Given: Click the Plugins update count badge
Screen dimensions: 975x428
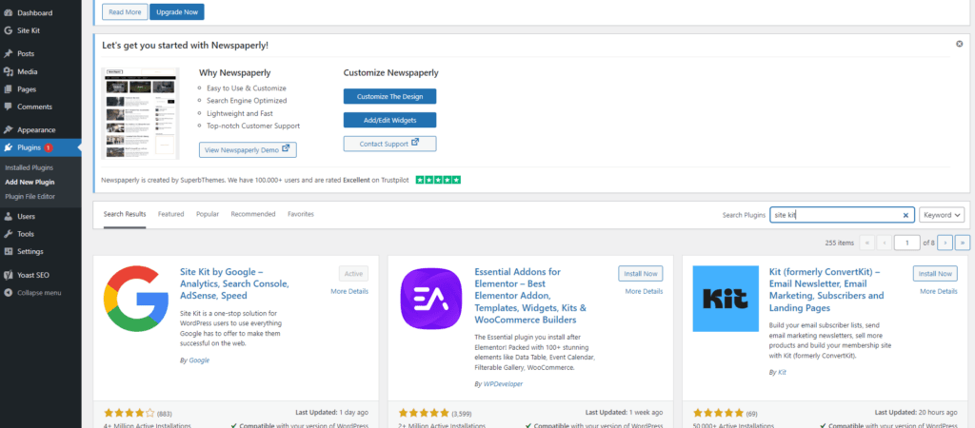Looking at the screenshot, I should (x=48, y=147).
